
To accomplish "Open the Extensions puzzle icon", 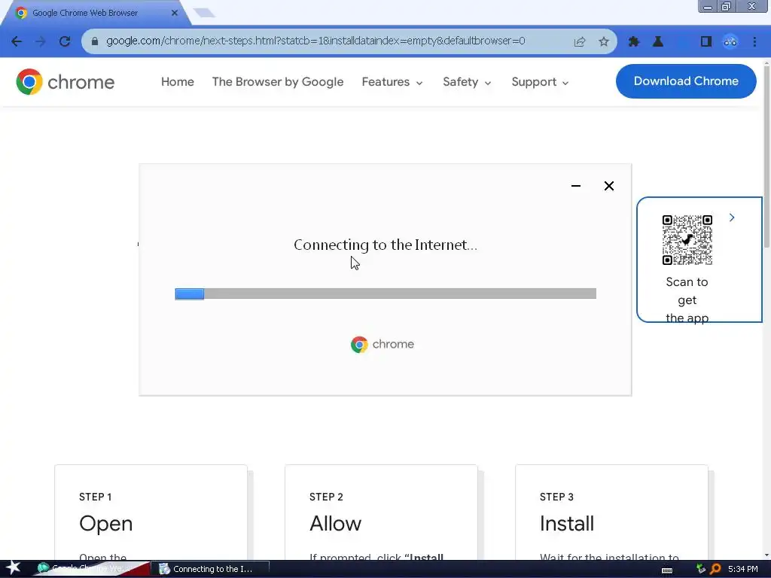I will click(634, 41).
